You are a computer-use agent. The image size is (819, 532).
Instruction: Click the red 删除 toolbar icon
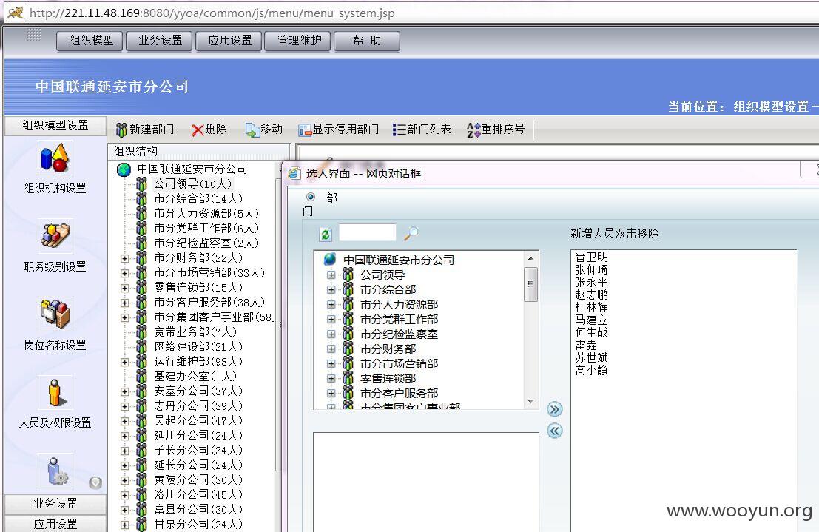(198, 129)
